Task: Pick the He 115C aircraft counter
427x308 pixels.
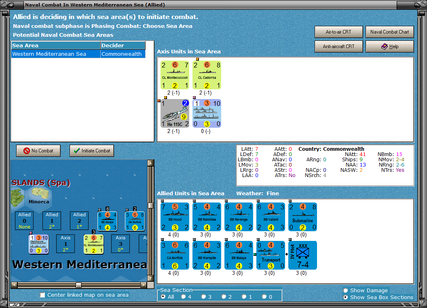Action: (x=175, y=113)
